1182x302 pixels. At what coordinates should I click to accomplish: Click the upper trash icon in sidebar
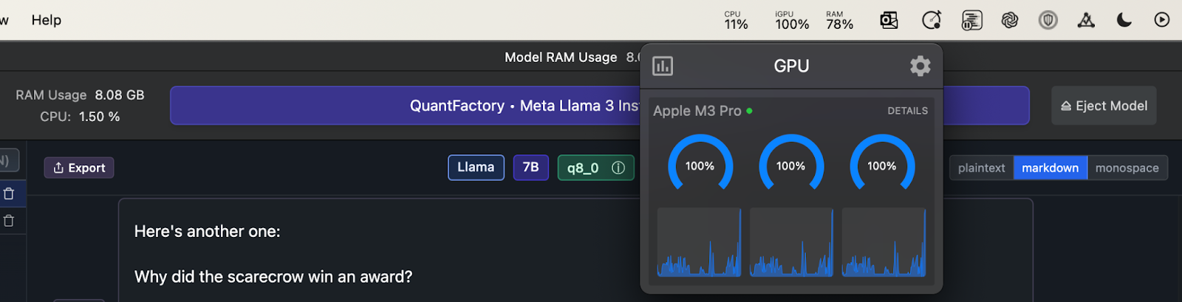[9, 193]
